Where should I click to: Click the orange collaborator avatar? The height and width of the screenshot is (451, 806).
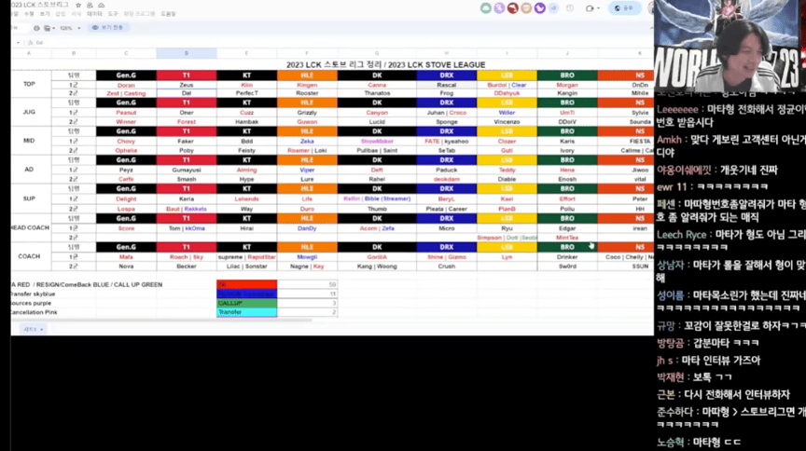526,8
